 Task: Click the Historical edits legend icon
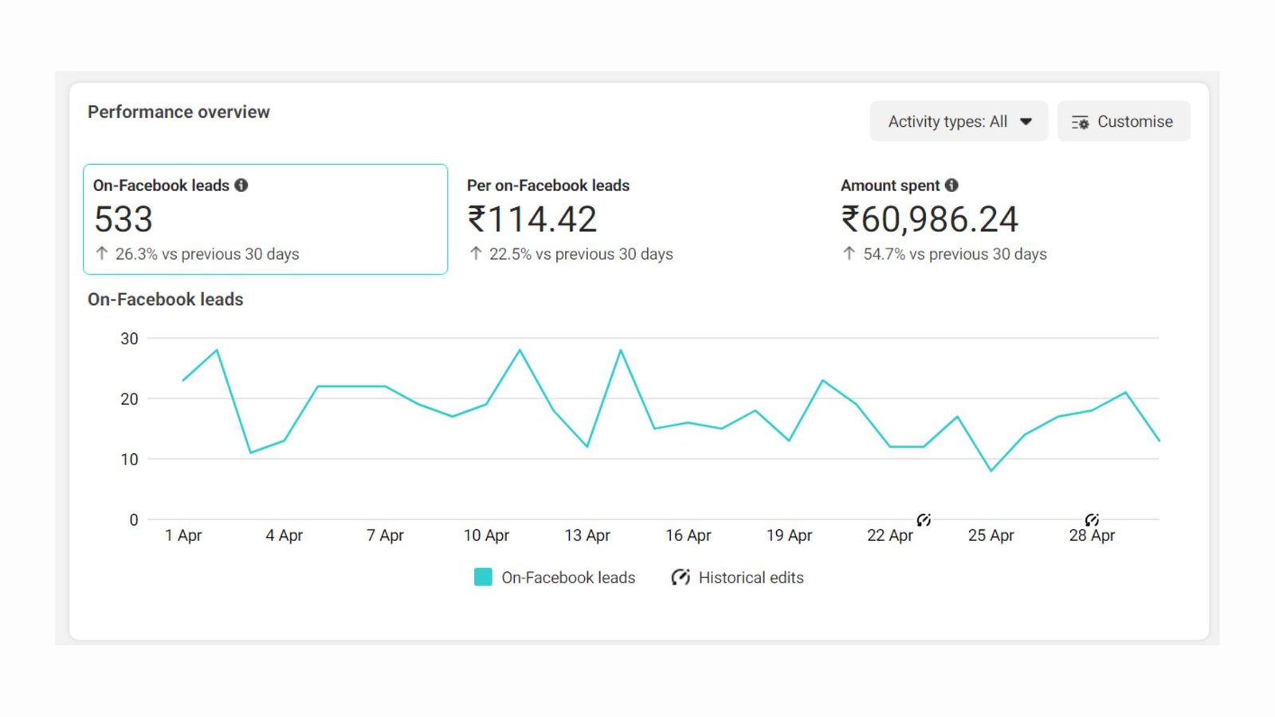[680, 578]
